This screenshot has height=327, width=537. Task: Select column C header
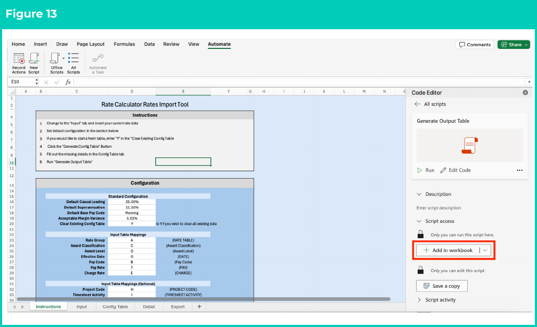[77, 91]
